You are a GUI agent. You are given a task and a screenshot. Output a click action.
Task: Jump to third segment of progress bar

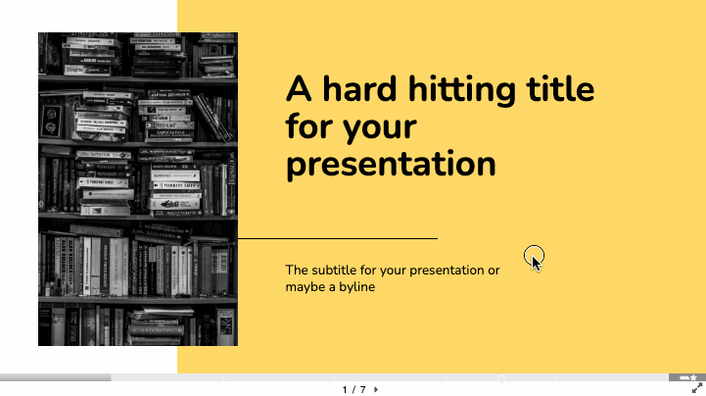pyautogui.click(x=278, y=377)
